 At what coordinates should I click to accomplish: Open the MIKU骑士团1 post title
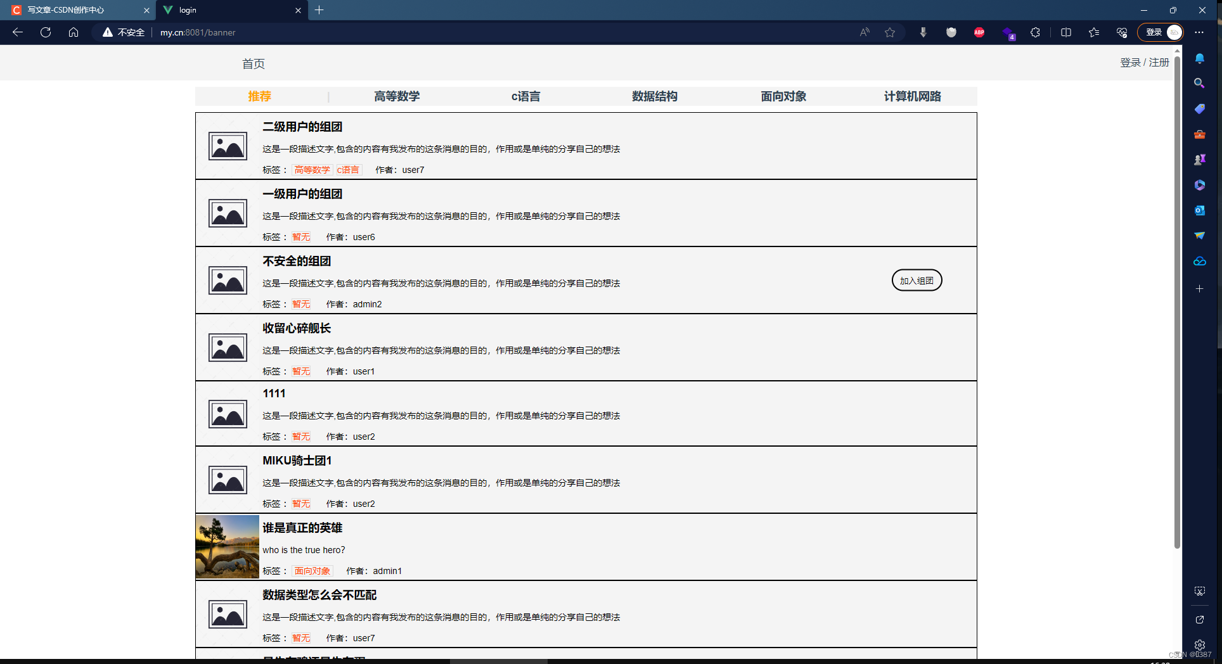coord(297,461)
